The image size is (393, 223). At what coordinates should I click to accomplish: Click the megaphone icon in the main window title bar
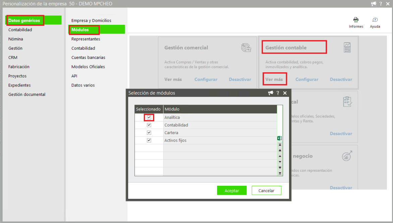(374, 4)
